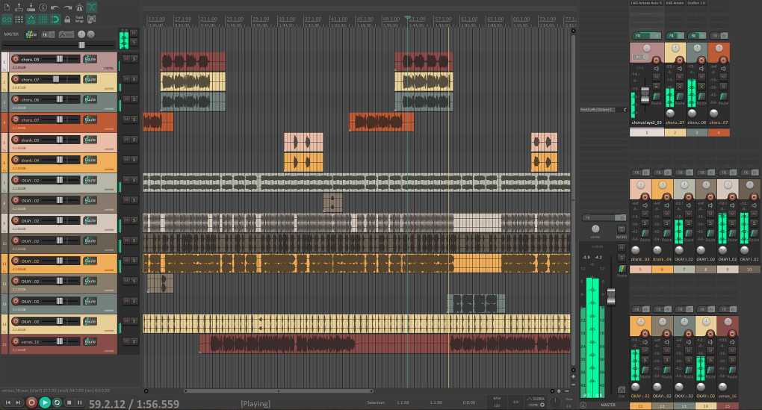Open the Track Manager button

tap(79, 19)
